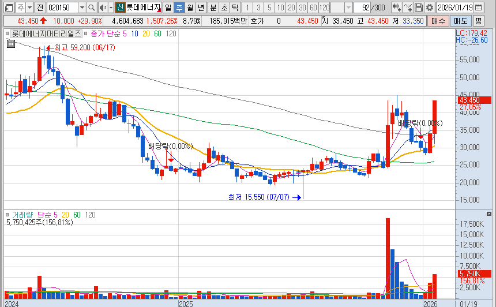The height and width of the screenshot is (307, 496).
Task: Select daily 일 chart period
Action: coord(168,8)
